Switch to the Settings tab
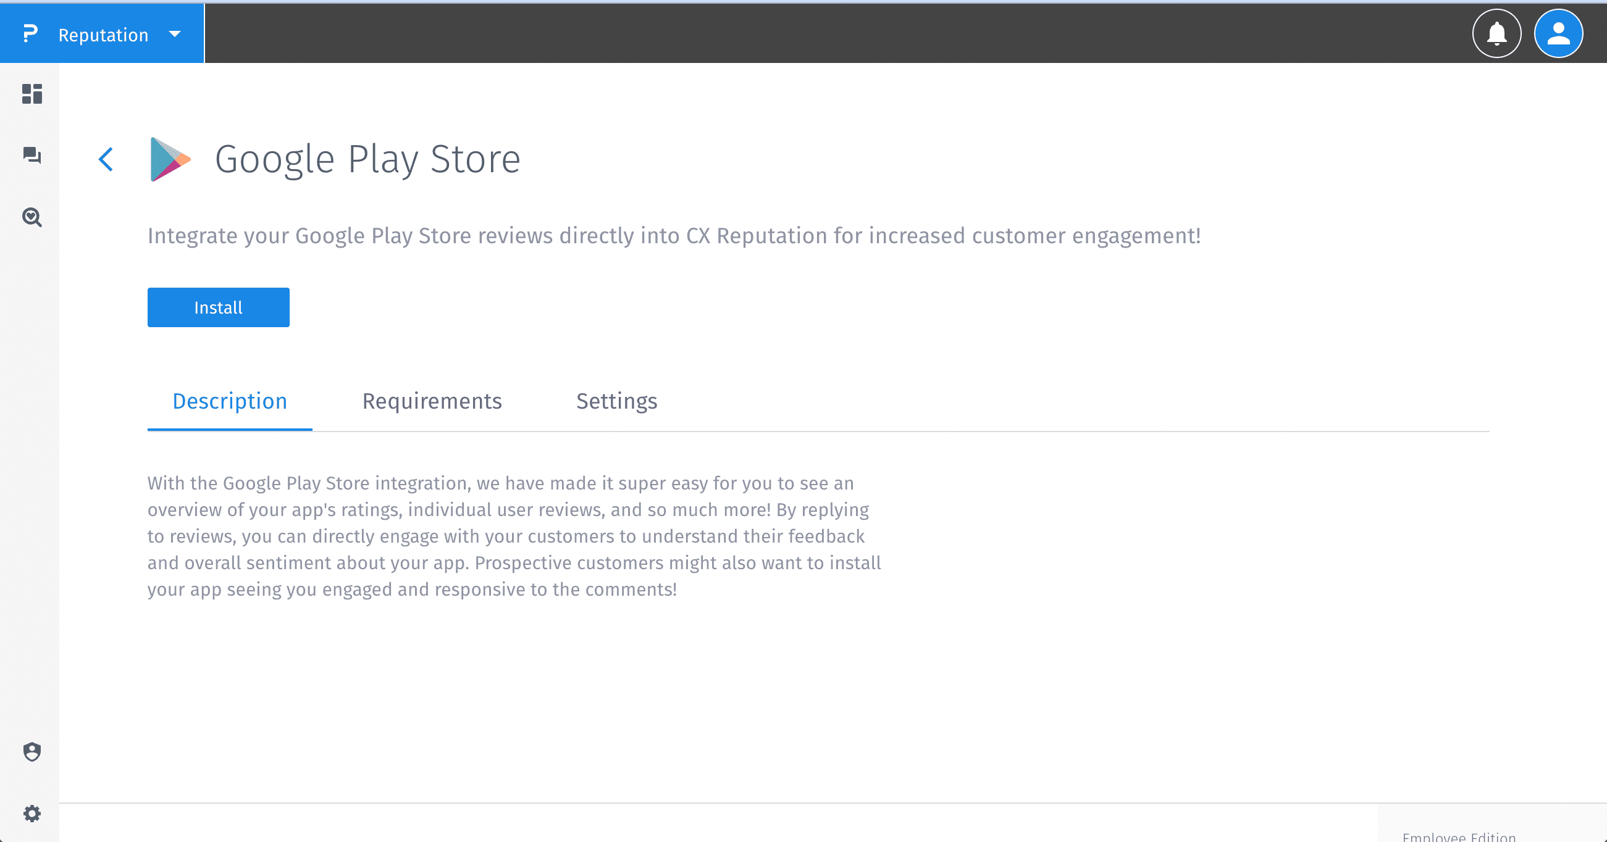 (616, 401)
